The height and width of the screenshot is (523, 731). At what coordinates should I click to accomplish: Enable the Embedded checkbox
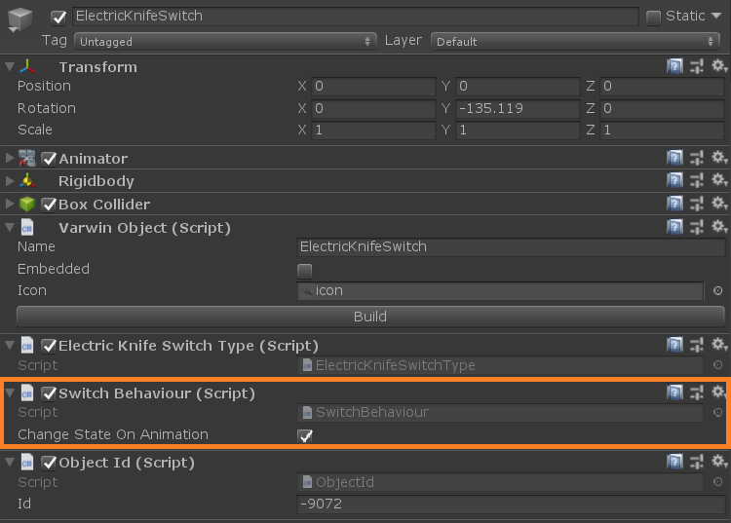(305, 270)
